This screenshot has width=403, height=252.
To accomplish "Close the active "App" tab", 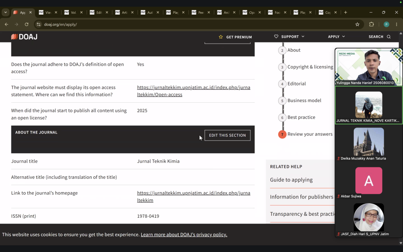I will [x=30, y=12].
